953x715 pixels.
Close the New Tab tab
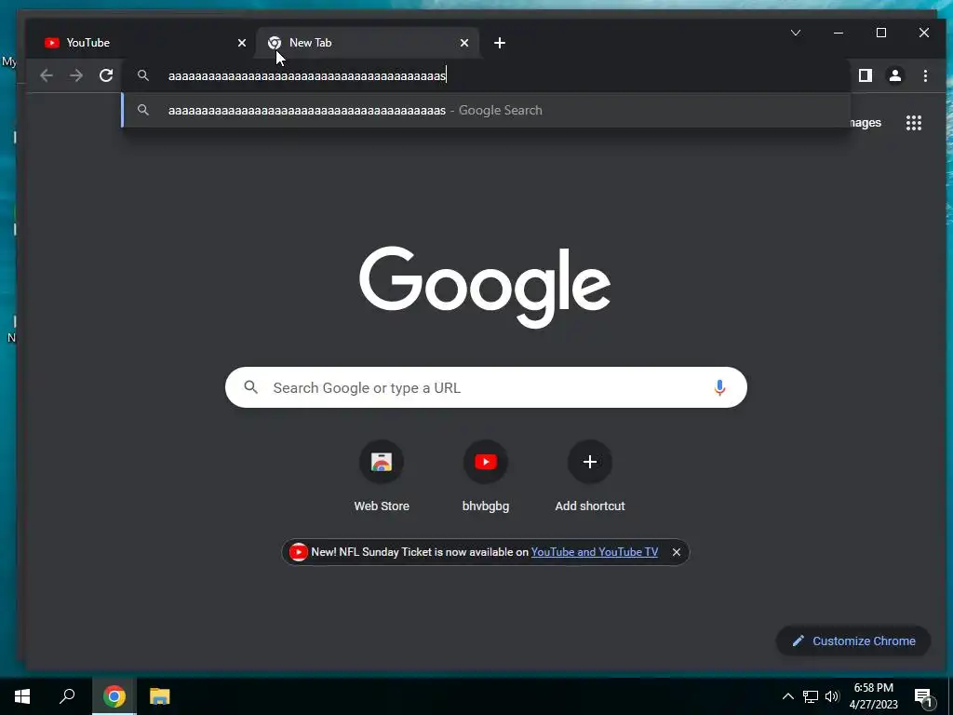point(464,43)
